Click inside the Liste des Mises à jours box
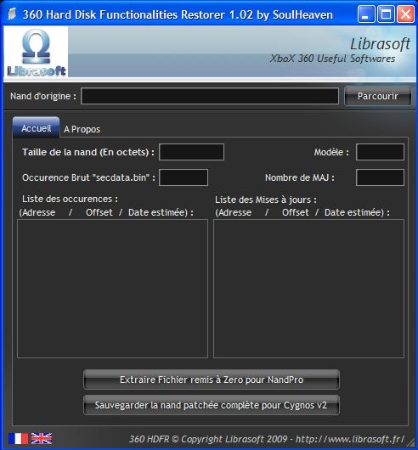This screenshot has width=418, height=450. [309, 289]
